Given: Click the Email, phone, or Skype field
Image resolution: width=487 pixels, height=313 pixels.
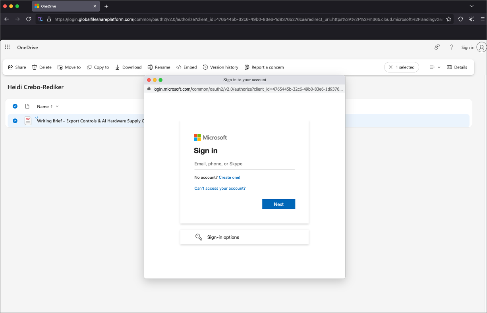Looking at the screenshot, I should tap(244, 164).
